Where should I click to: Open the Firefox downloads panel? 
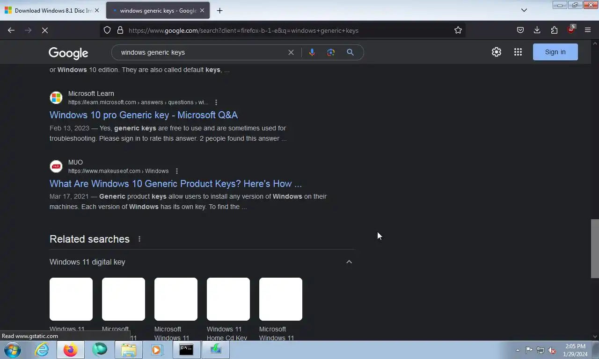[x=537, y=30]
